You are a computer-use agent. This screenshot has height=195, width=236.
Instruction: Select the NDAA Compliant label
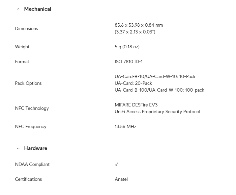click(32, 164)
